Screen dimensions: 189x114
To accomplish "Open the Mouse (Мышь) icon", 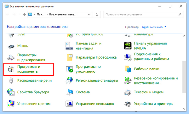I will pyautogui.click(x=11, y=46).
